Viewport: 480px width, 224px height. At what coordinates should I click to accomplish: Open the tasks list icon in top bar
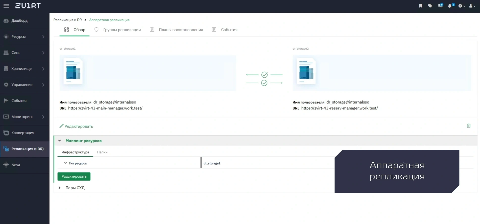click(x=440, y=6)
